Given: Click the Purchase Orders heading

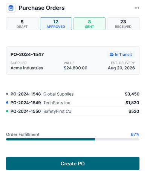Looking at the screenshot, I should click(x=42, y=8).
